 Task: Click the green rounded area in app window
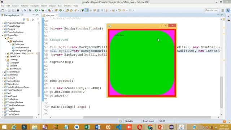click(142, 63)
